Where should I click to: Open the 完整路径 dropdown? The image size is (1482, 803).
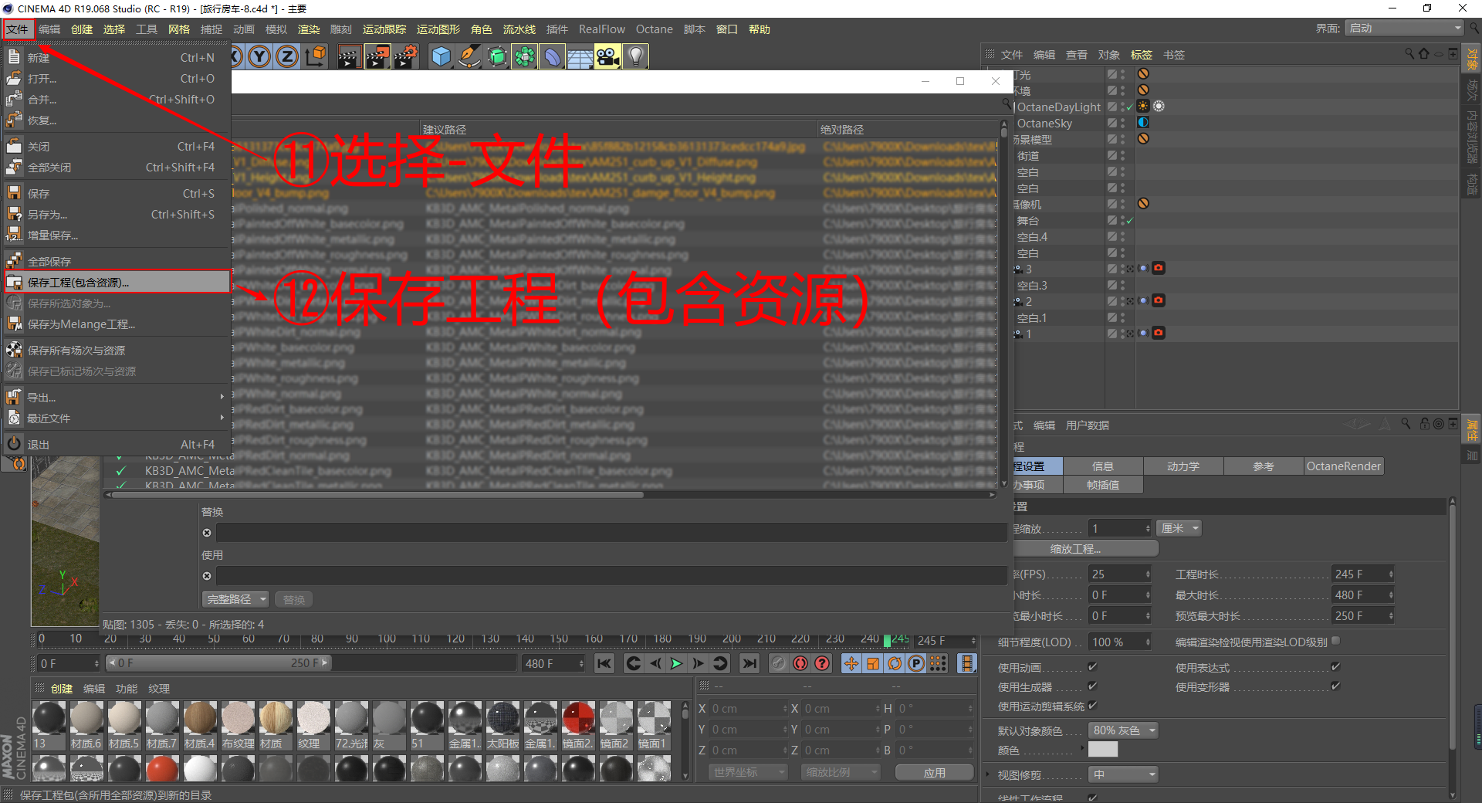point(235,599)
